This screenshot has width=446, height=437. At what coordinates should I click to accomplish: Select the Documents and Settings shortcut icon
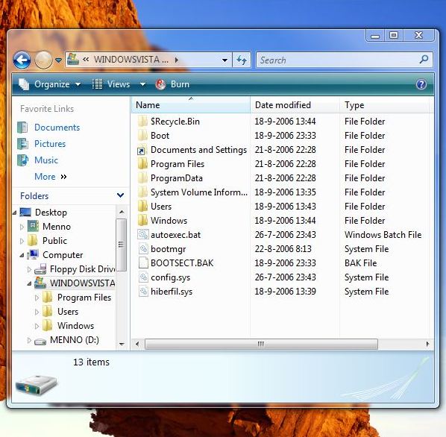pyautogui.click(x=142, y=150)
